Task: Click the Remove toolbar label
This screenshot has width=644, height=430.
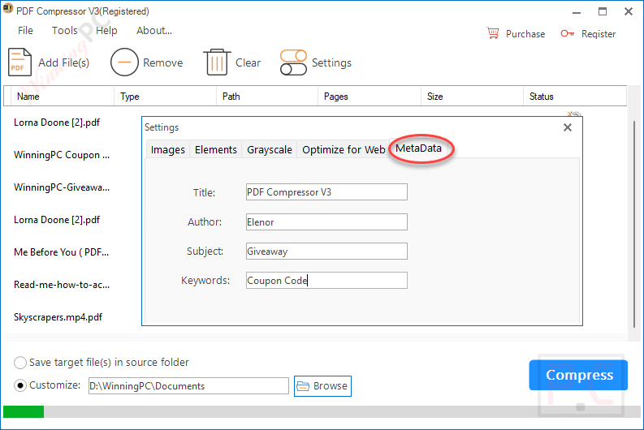Action: 163,62
